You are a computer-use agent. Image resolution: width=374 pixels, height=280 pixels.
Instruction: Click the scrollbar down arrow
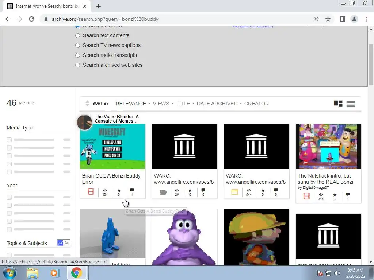coord(371,262)
